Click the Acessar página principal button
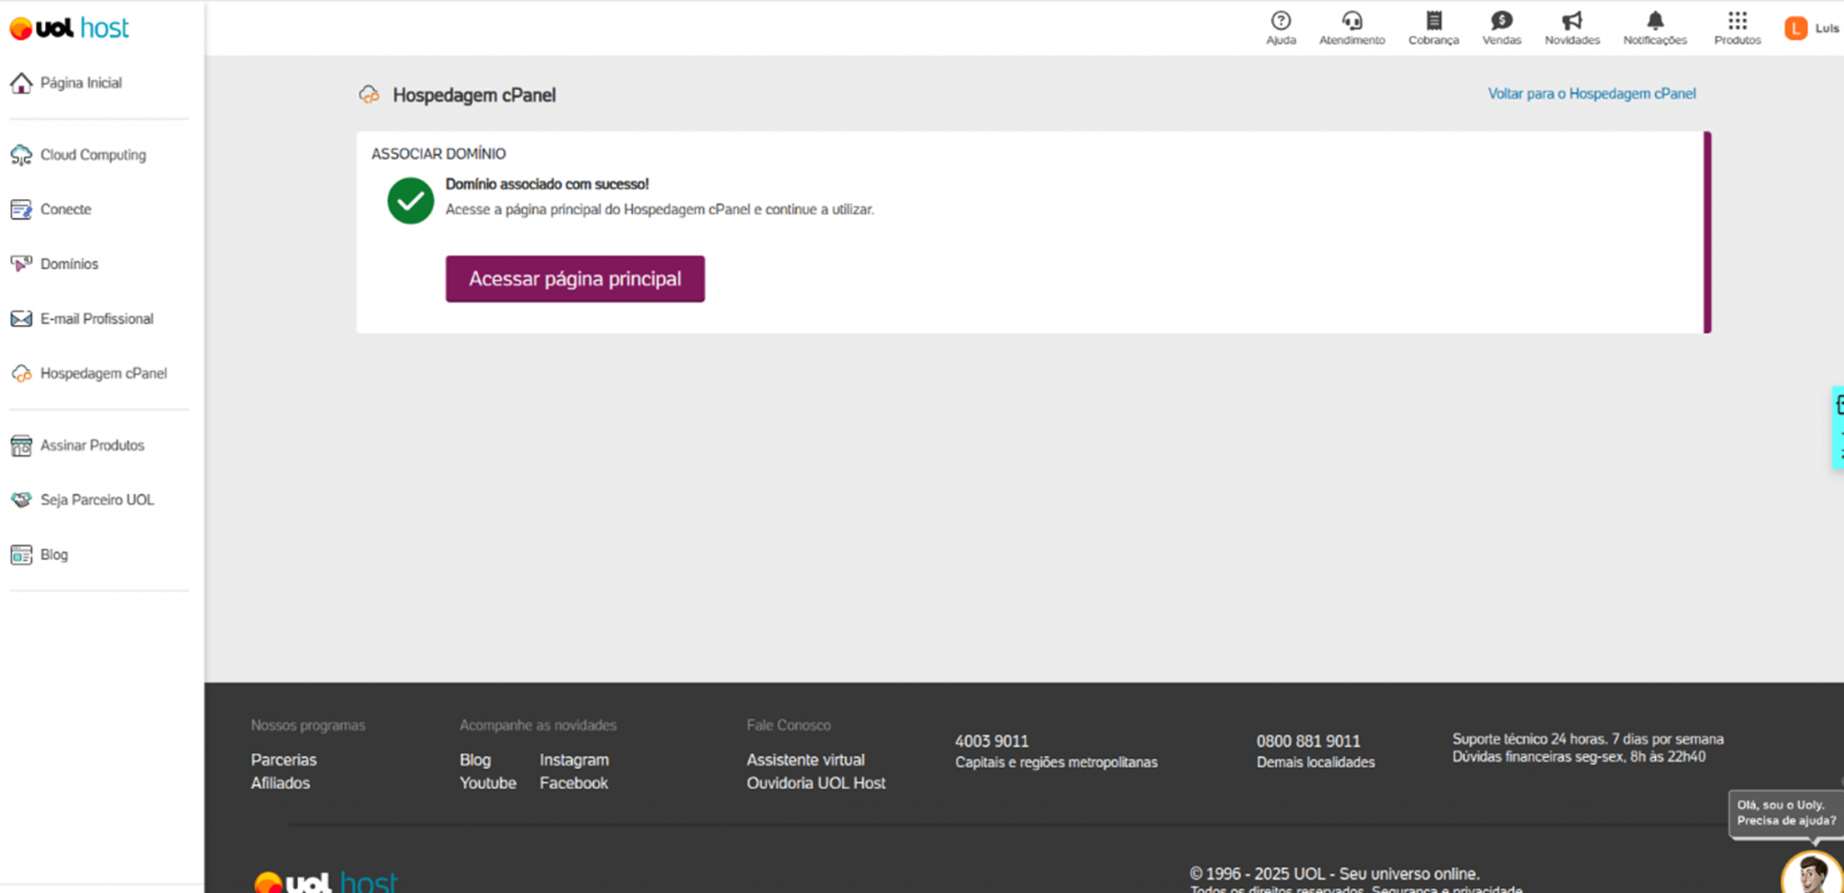The image size is (1844, 893). 574,279
